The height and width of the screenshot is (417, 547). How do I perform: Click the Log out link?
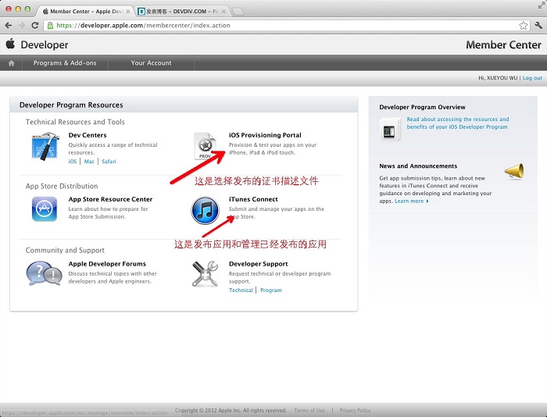click(532, 78)
